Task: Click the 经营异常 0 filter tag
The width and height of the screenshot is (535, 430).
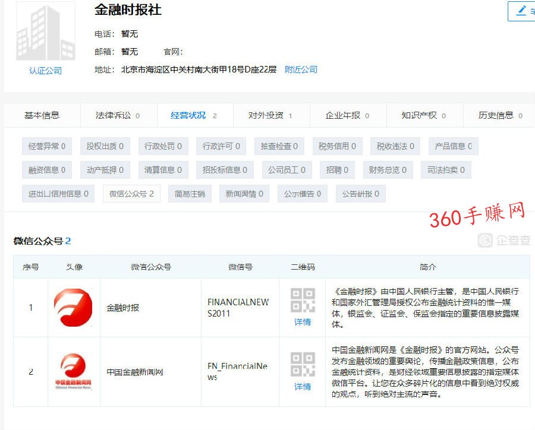Action: 47,146
